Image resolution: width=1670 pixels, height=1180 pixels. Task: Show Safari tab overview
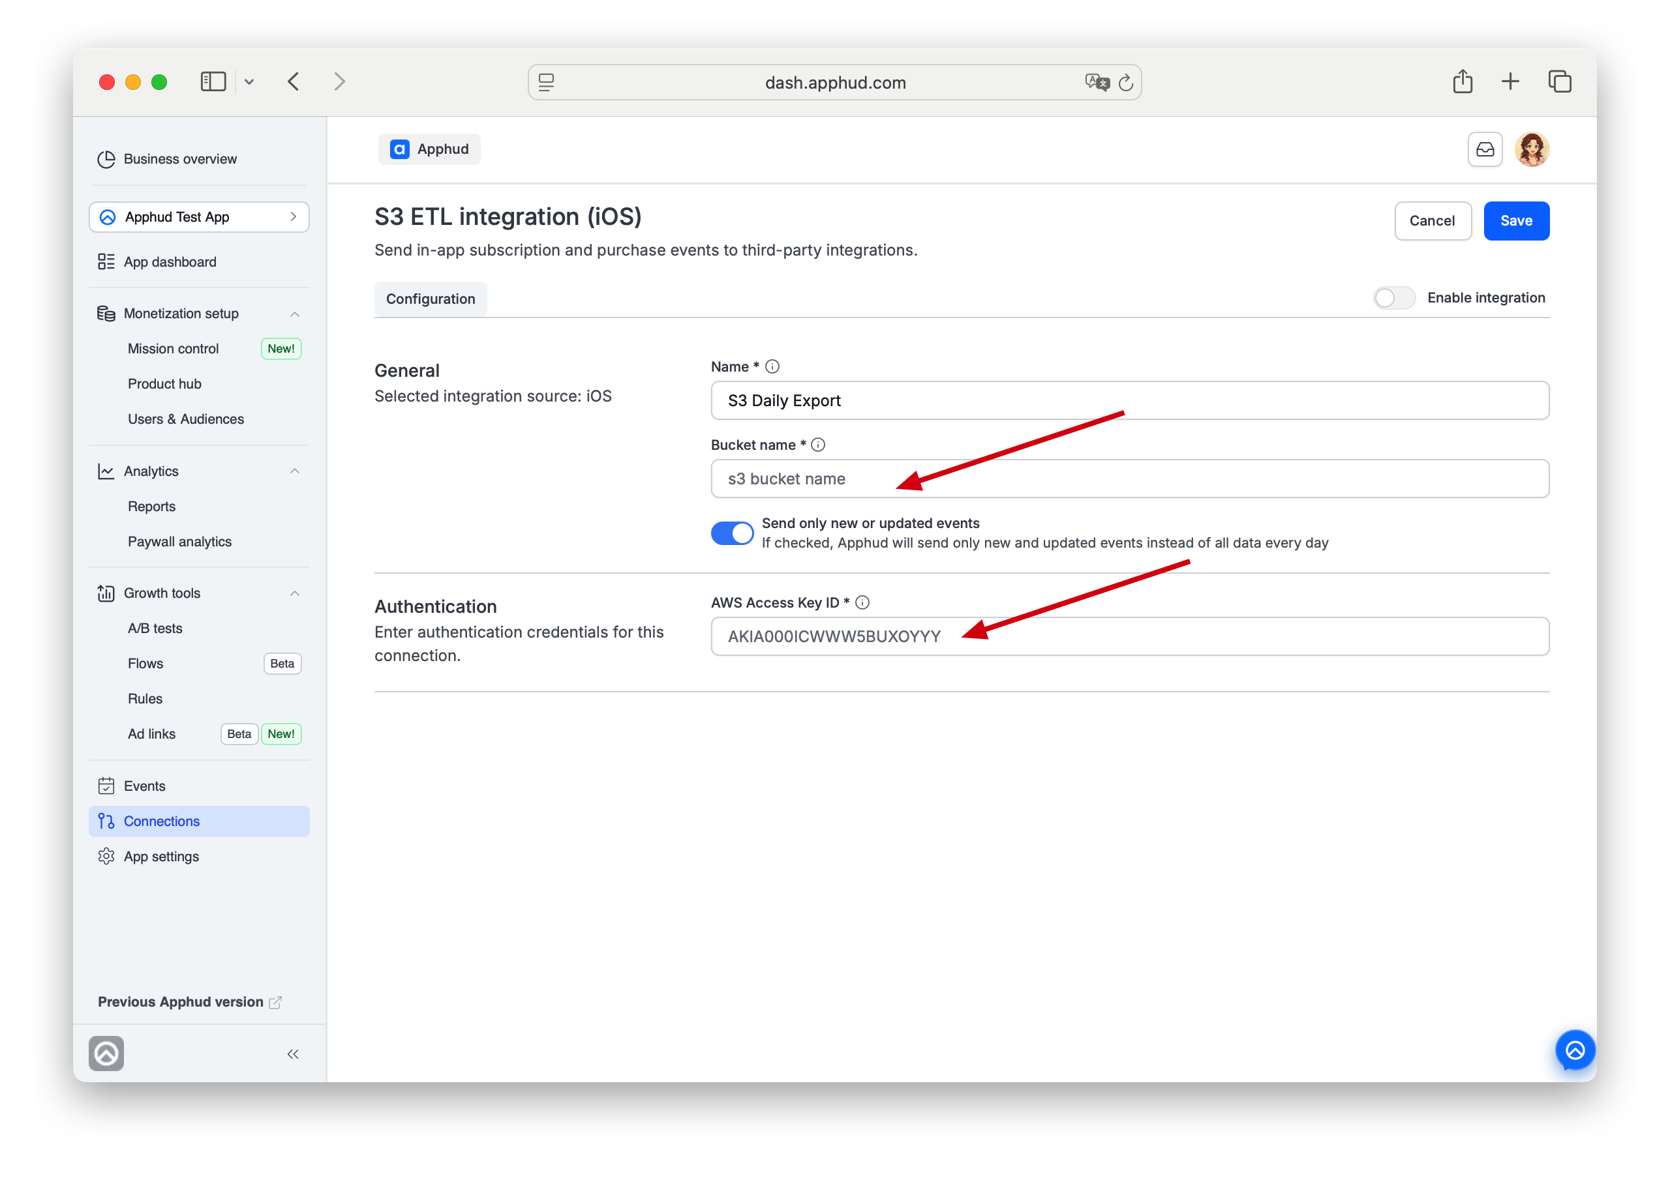(1560, 81)
